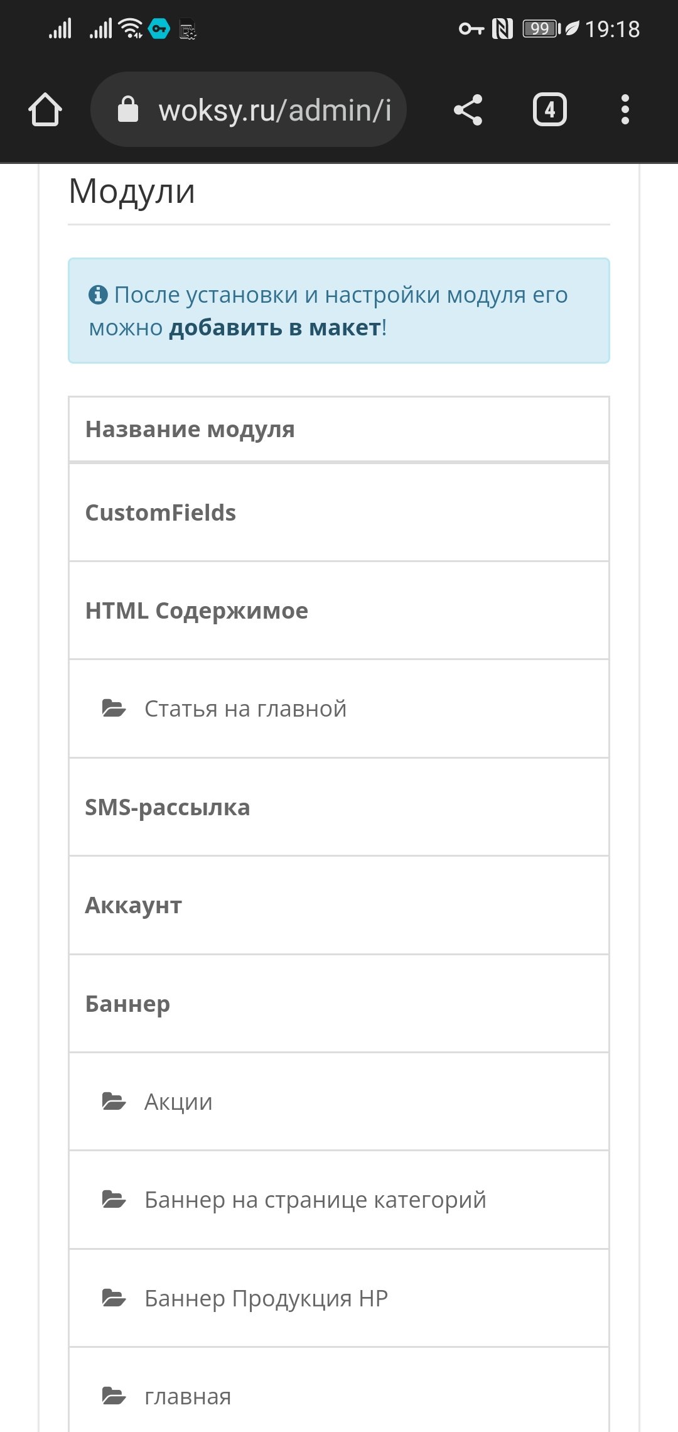Tap the lock icon in address bar
This screenshot has height=1432, width=678.
[128, 109]
